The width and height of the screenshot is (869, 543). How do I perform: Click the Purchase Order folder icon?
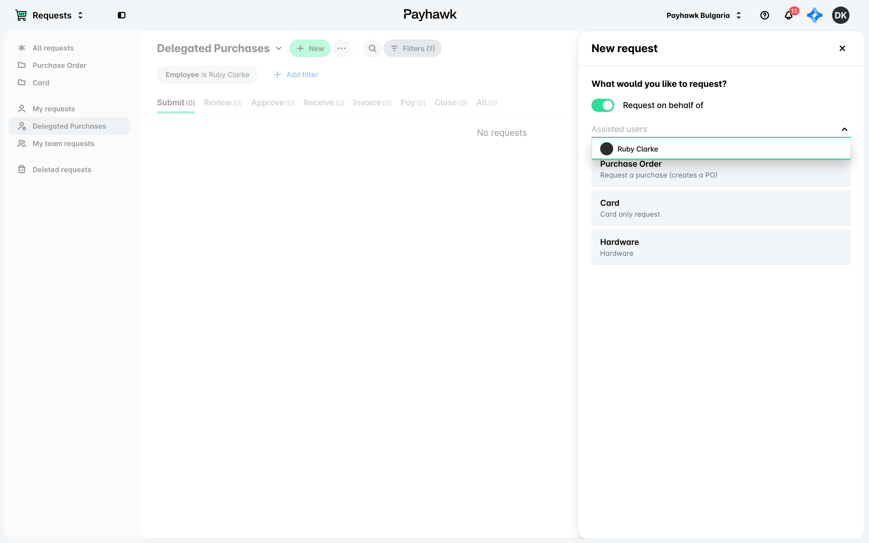(21, 65)
